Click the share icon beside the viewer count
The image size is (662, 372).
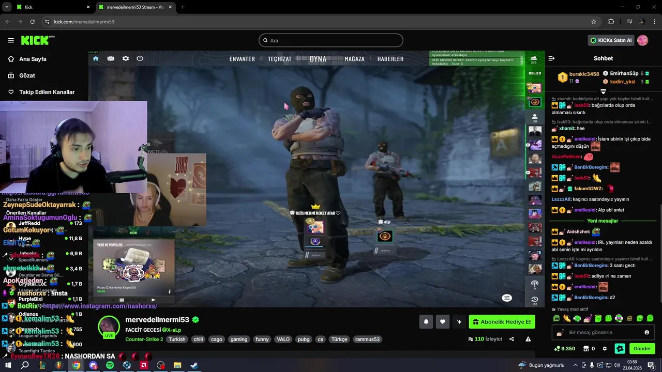coord(511,339)
